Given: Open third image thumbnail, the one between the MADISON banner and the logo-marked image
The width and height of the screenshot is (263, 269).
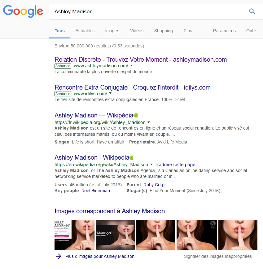Looking at the screenshot, I should coord(156,235).
